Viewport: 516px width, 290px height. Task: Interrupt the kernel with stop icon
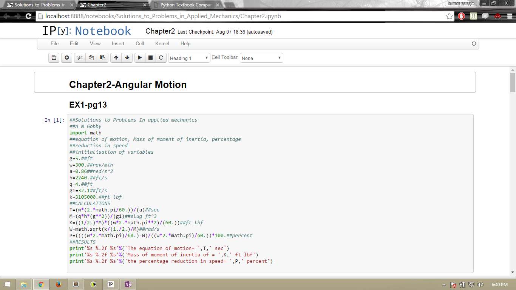[150, 58]
